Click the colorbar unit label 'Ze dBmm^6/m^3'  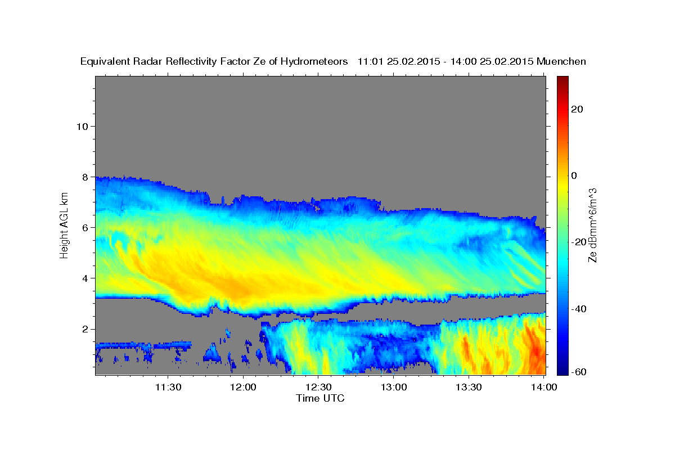592,226
